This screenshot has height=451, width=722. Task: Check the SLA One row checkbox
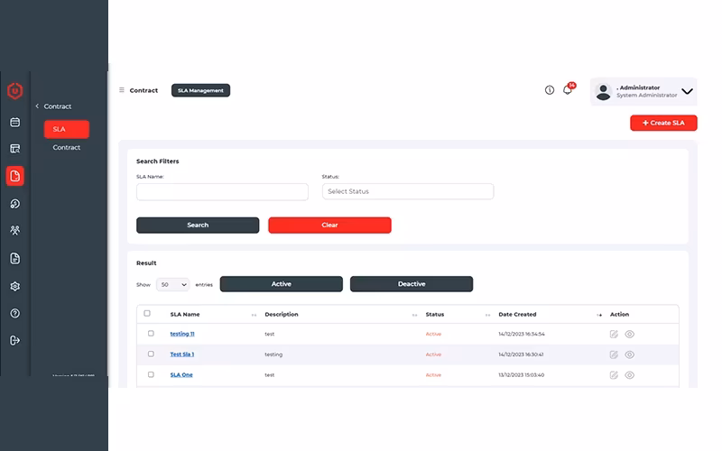coord(151,374)
